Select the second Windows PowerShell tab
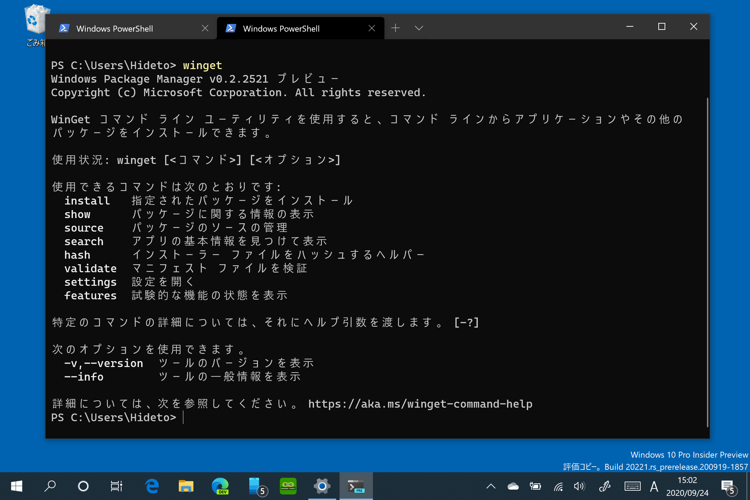Viewport: 750px width, 500px height. tap(300, 28)
